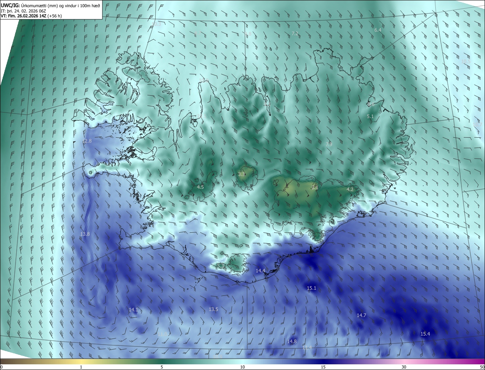The width and height of the screenshot is (485, 370).
Task: Click the map value label 4.5
Action: [x=200, y=187]
